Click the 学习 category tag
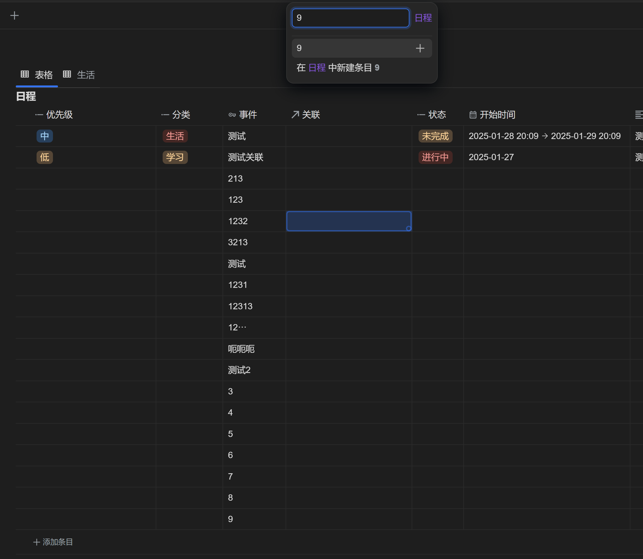Viewport: 643px width, 559px height. (x=175, y=157)
